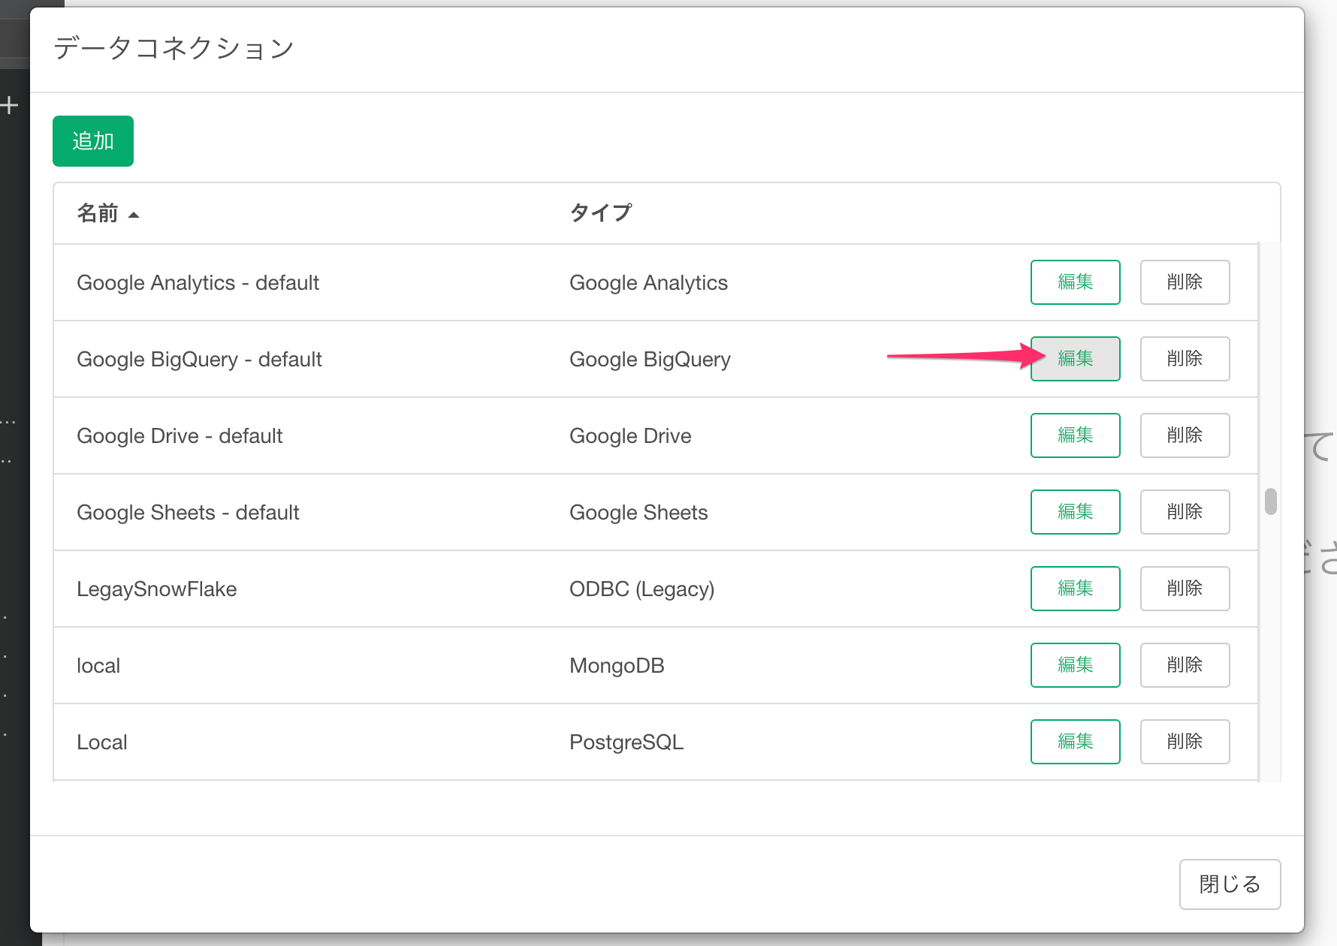The image size is (1337, 946).
Task: Click the 'Google Sheets' type cell
Action: pos(638,513)
